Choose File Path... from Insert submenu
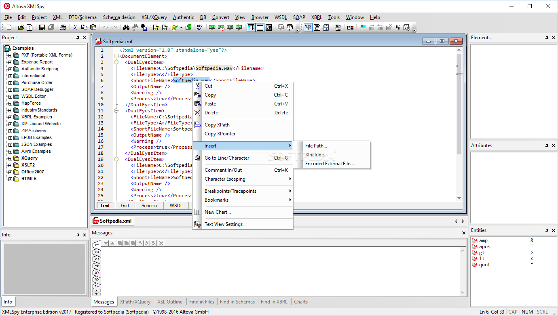Screen dimensions: 558x316 tap(316, 146)
